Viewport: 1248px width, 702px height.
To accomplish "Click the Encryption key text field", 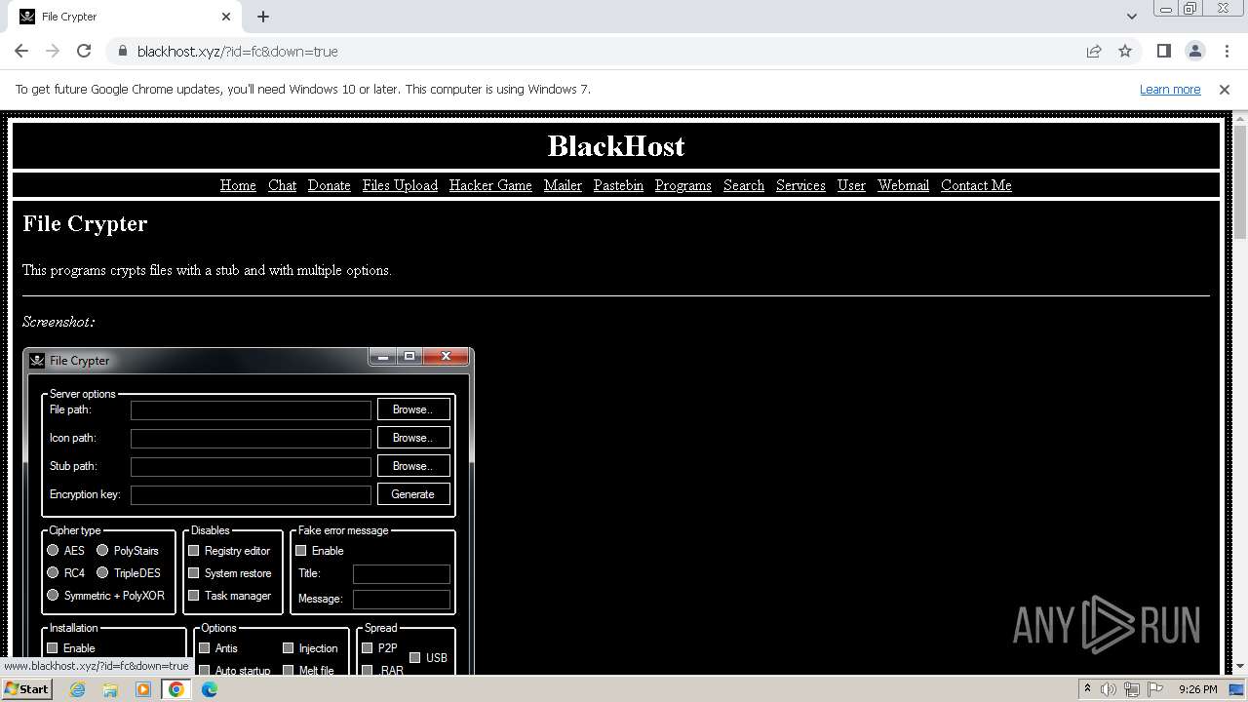I will [251, 494].
